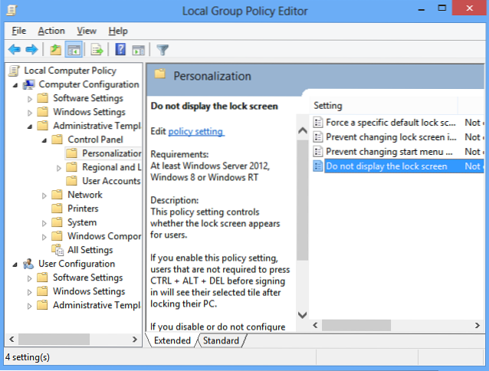
Task: Open the View menu
Action: (x=87, y=31)
